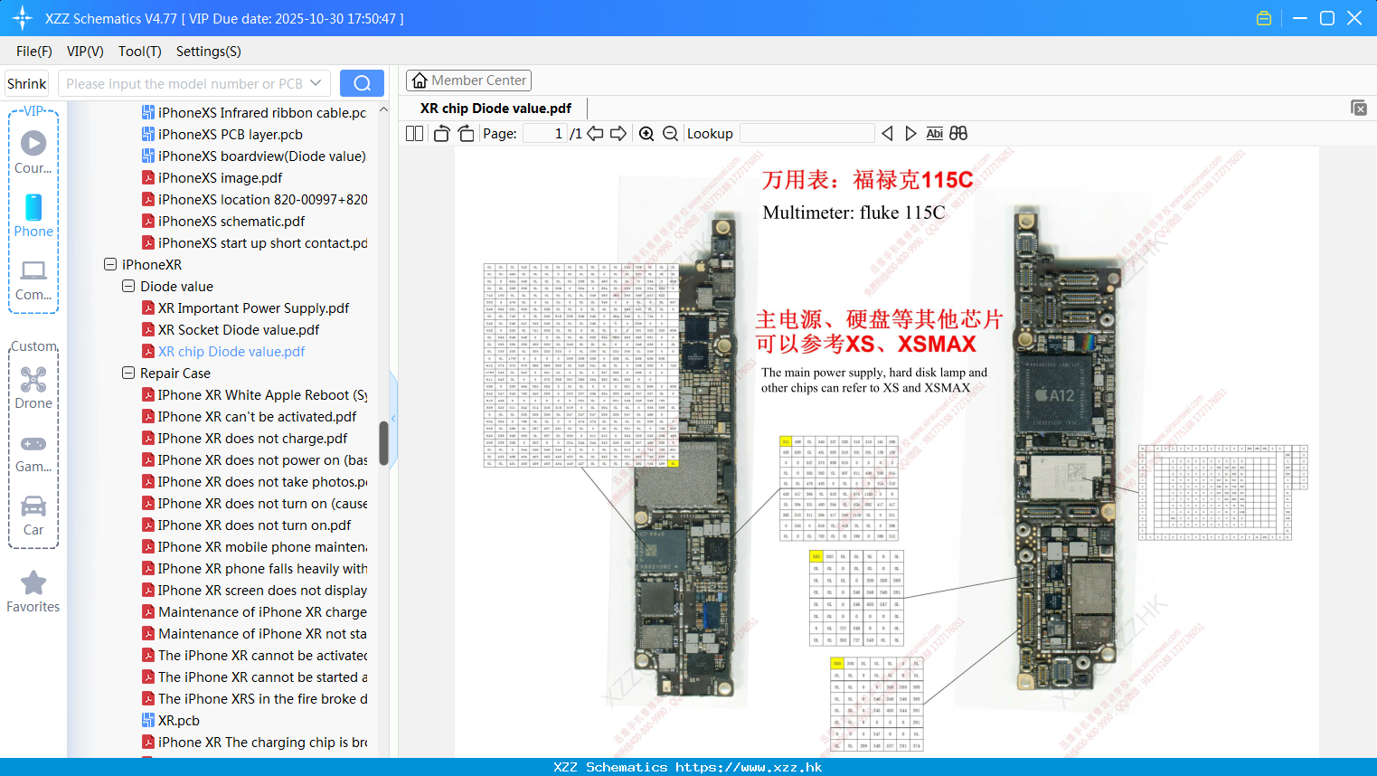Open iPhoneXS PCB layer.pcb
This screenshot has height=776, width=1377.
click(230, 134)
